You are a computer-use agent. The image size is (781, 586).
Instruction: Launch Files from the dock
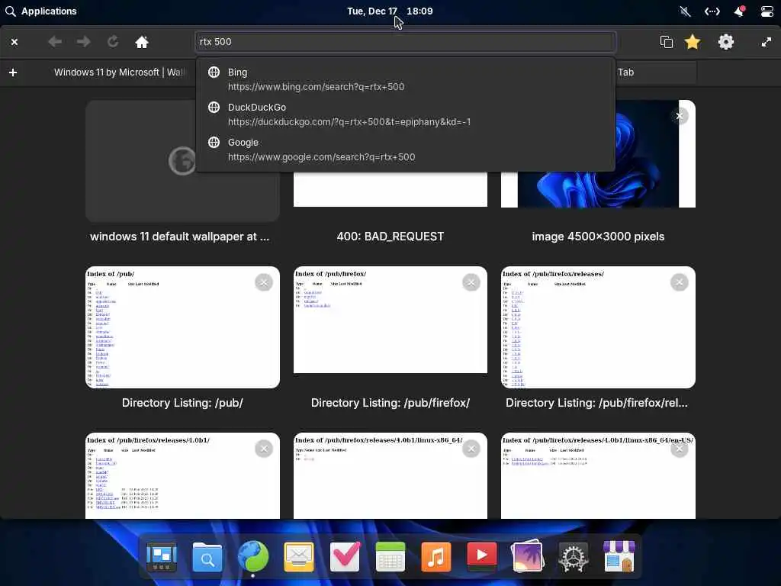click(207, 556)
